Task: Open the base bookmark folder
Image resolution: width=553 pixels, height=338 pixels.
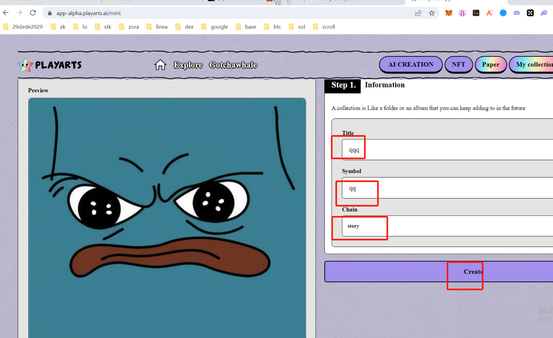Action: click(246, 27)
